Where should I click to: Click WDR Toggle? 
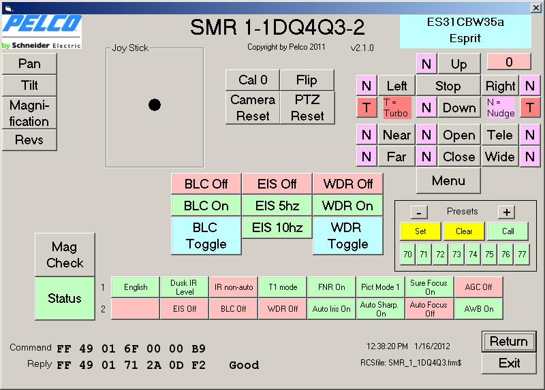[348, 235]
